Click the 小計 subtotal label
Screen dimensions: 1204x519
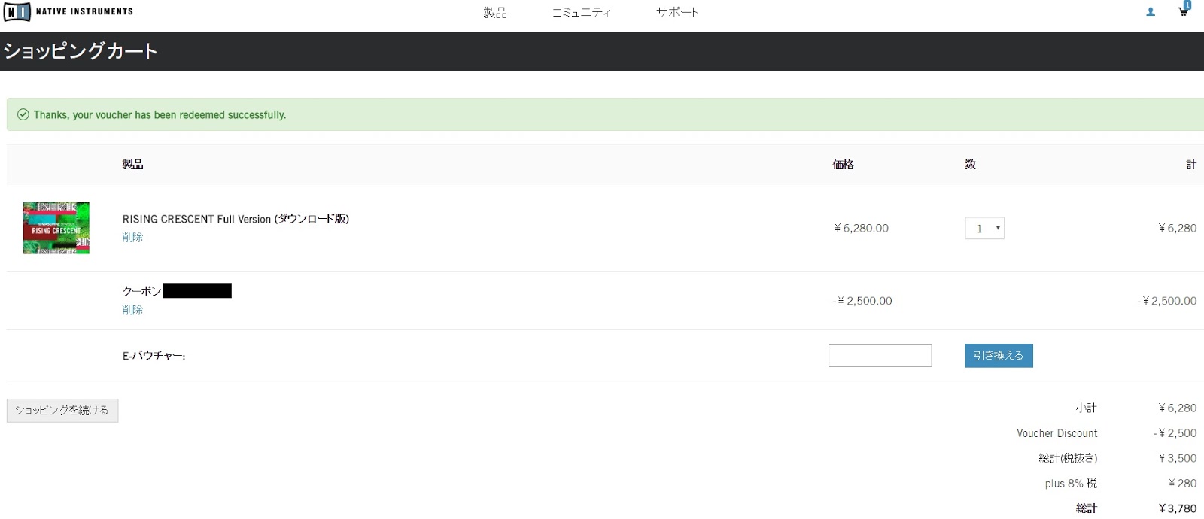tap(1086, 408)
